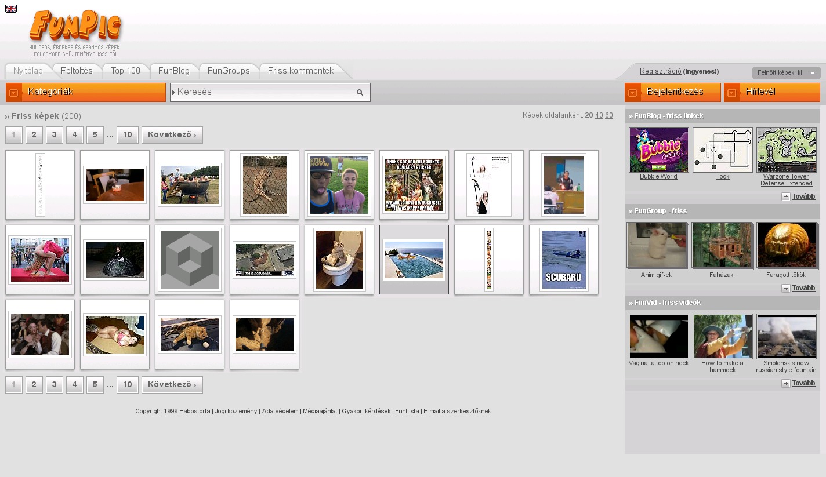Open the Scubaru picture thumbnail
The width and height of the screenshot is (826, 477).
(x=563, y=260)
